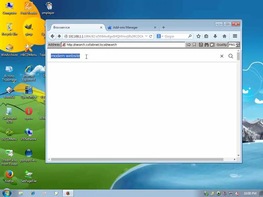Image resolution: width=263 pixels, height=197 pixels.
Task: Click the binoculars find icon
Action: coord(206,45)
